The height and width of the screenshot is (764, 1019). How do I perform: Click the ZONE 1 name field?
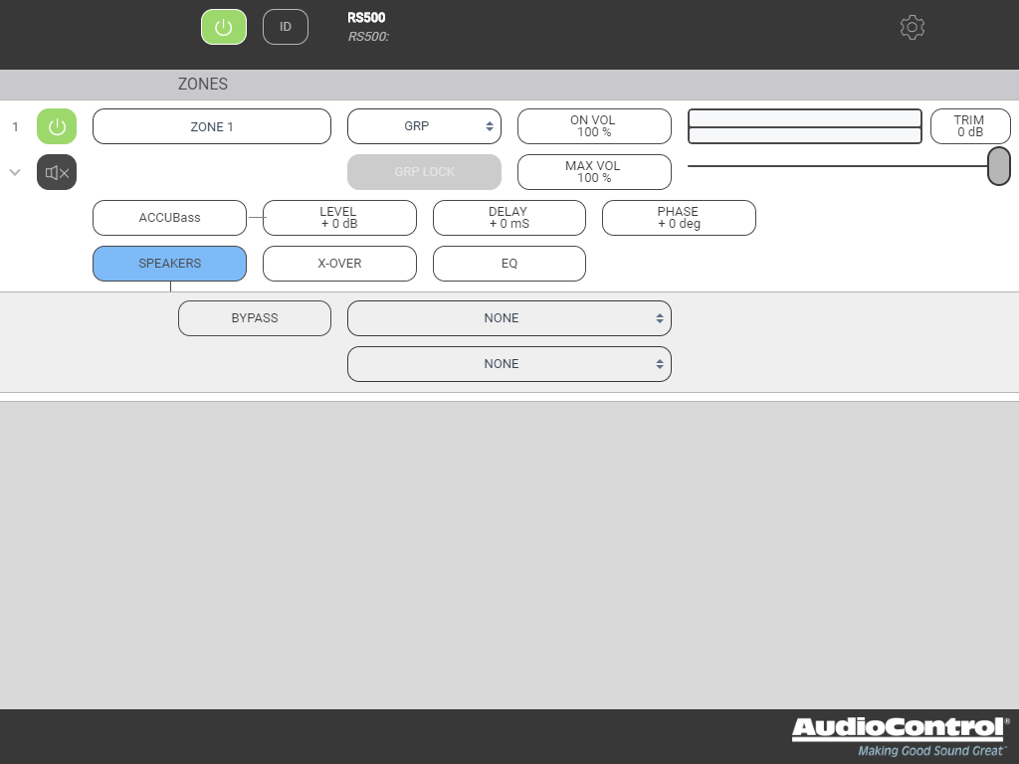(212, 126)
